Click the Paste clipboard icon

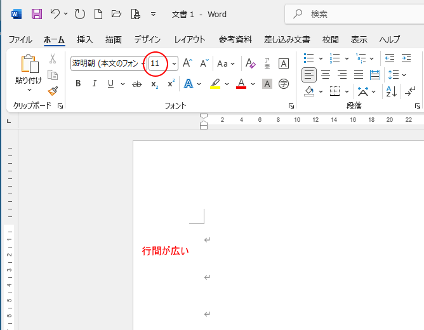point(29,64)
